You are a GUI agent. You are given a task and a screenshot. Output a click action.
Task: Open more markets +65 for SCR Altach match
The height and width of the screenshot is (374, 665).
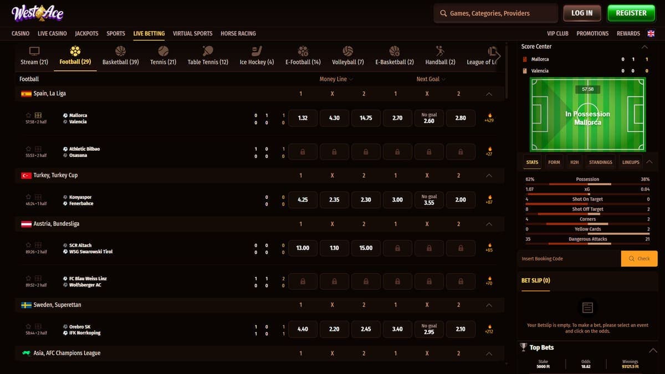click(489, 248)
